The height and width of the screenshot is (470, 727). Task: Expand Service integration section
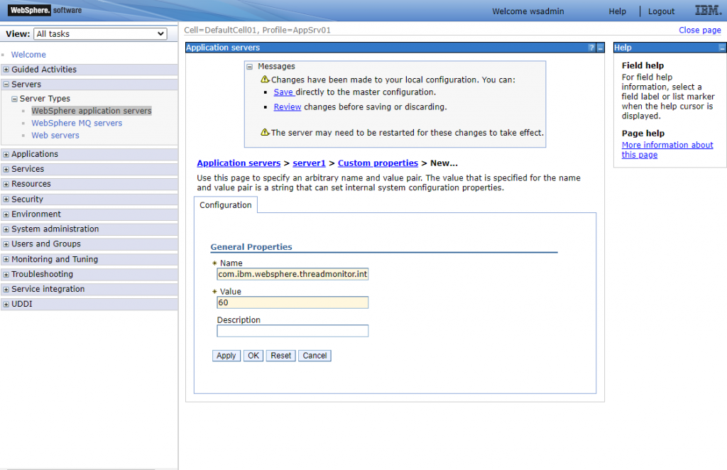click(x=6, y=289)
